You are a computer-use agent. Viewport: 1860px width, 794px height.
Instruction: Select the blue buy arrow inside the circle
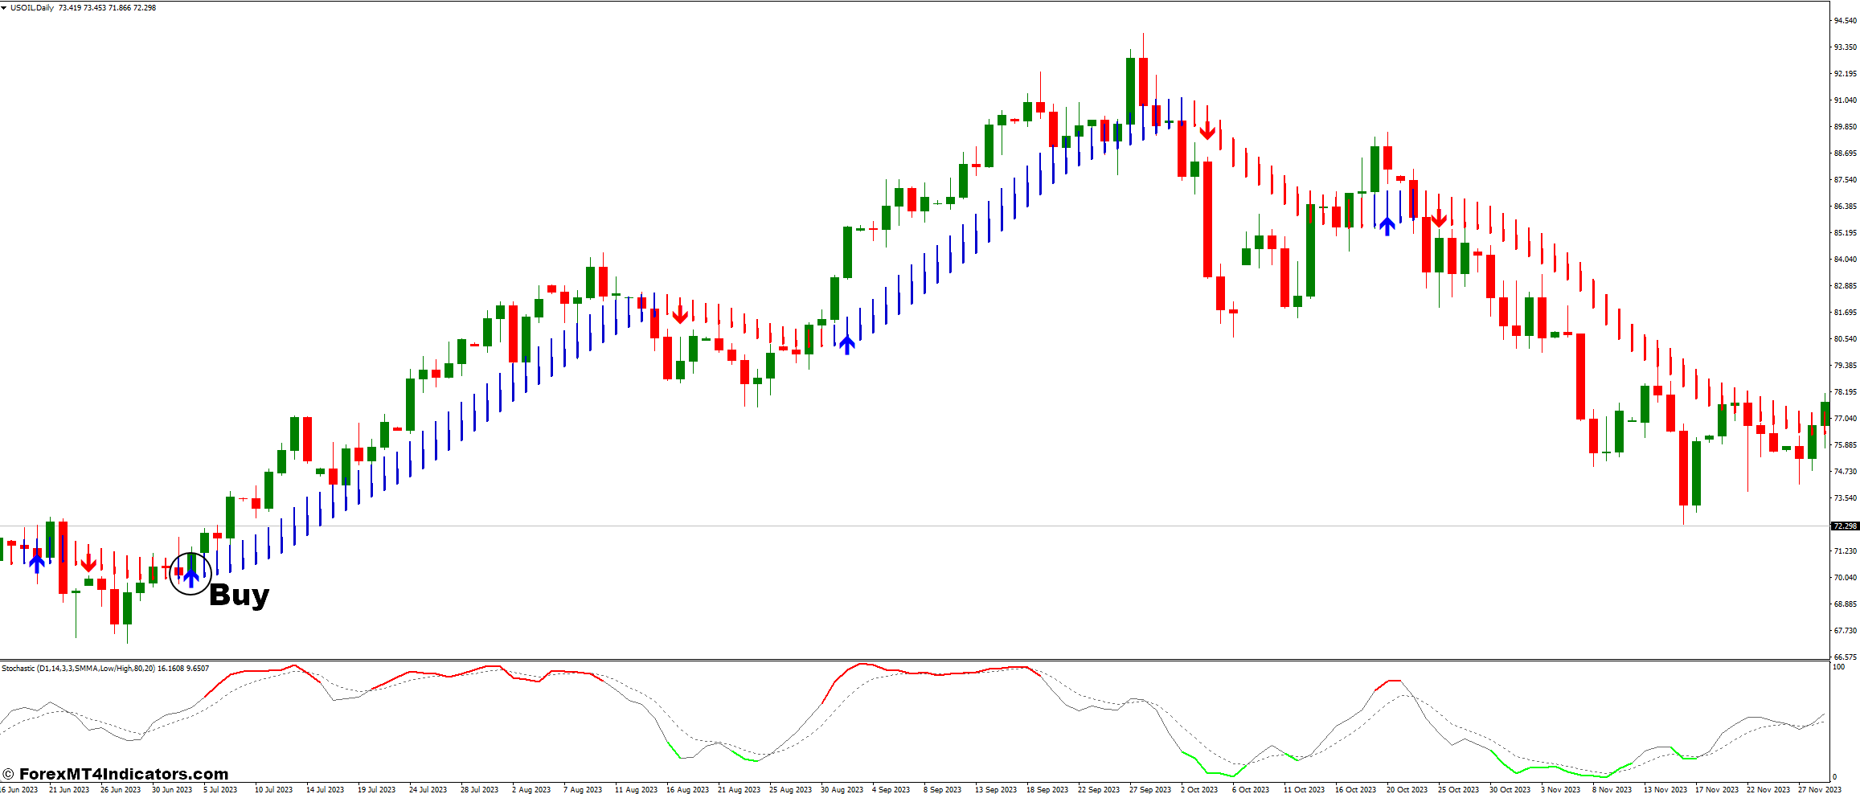pos(191,576)
